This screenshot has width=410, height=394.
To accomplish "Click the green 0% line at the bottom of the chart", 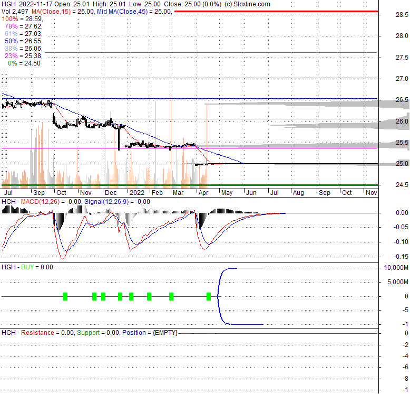I will pyautogui.click(x=190, y=185).
